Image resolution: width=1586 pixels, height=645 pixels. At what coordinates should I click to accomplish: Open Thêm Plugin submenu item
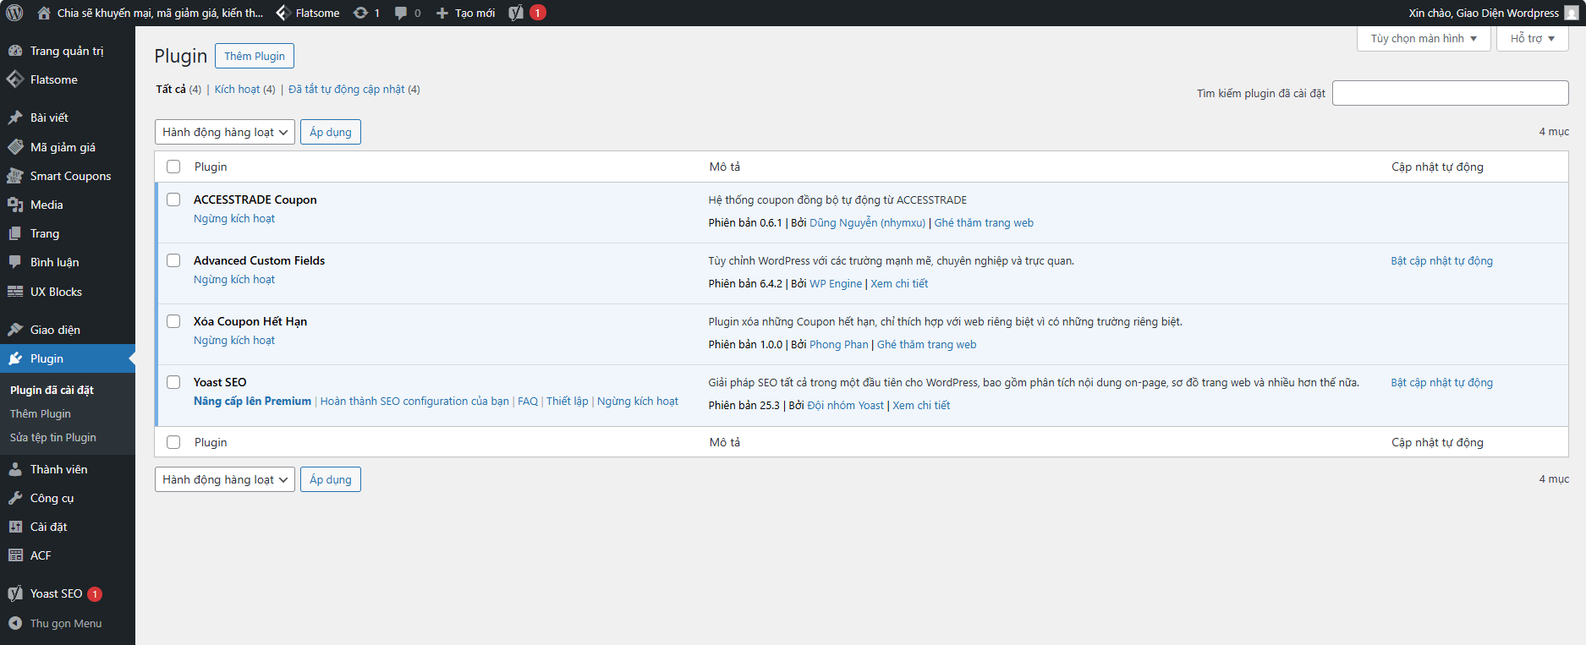(41, 413)
